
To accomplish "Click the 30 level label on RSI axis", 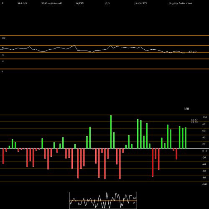I will pyautogui.click(x=3, y=61).
